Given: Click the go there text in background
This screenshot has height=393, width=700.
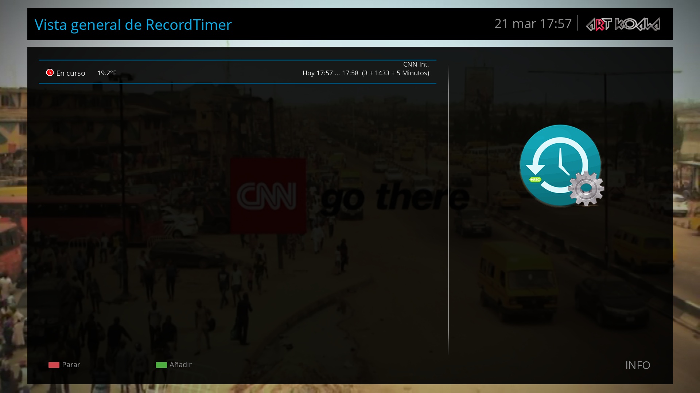Looking at the screenshot, I should pyautogui.click(x=396, y=197).
